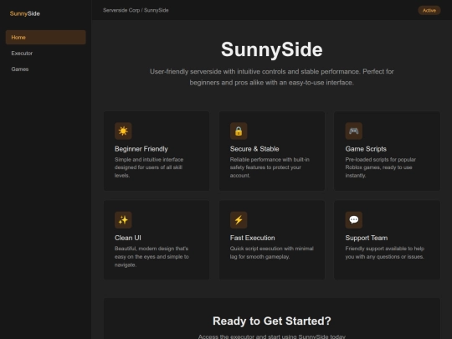Screen dimensions: 452x339
Task: Click the sun icon on Beginner Friendly card
Action: click(x=123, y=131)
